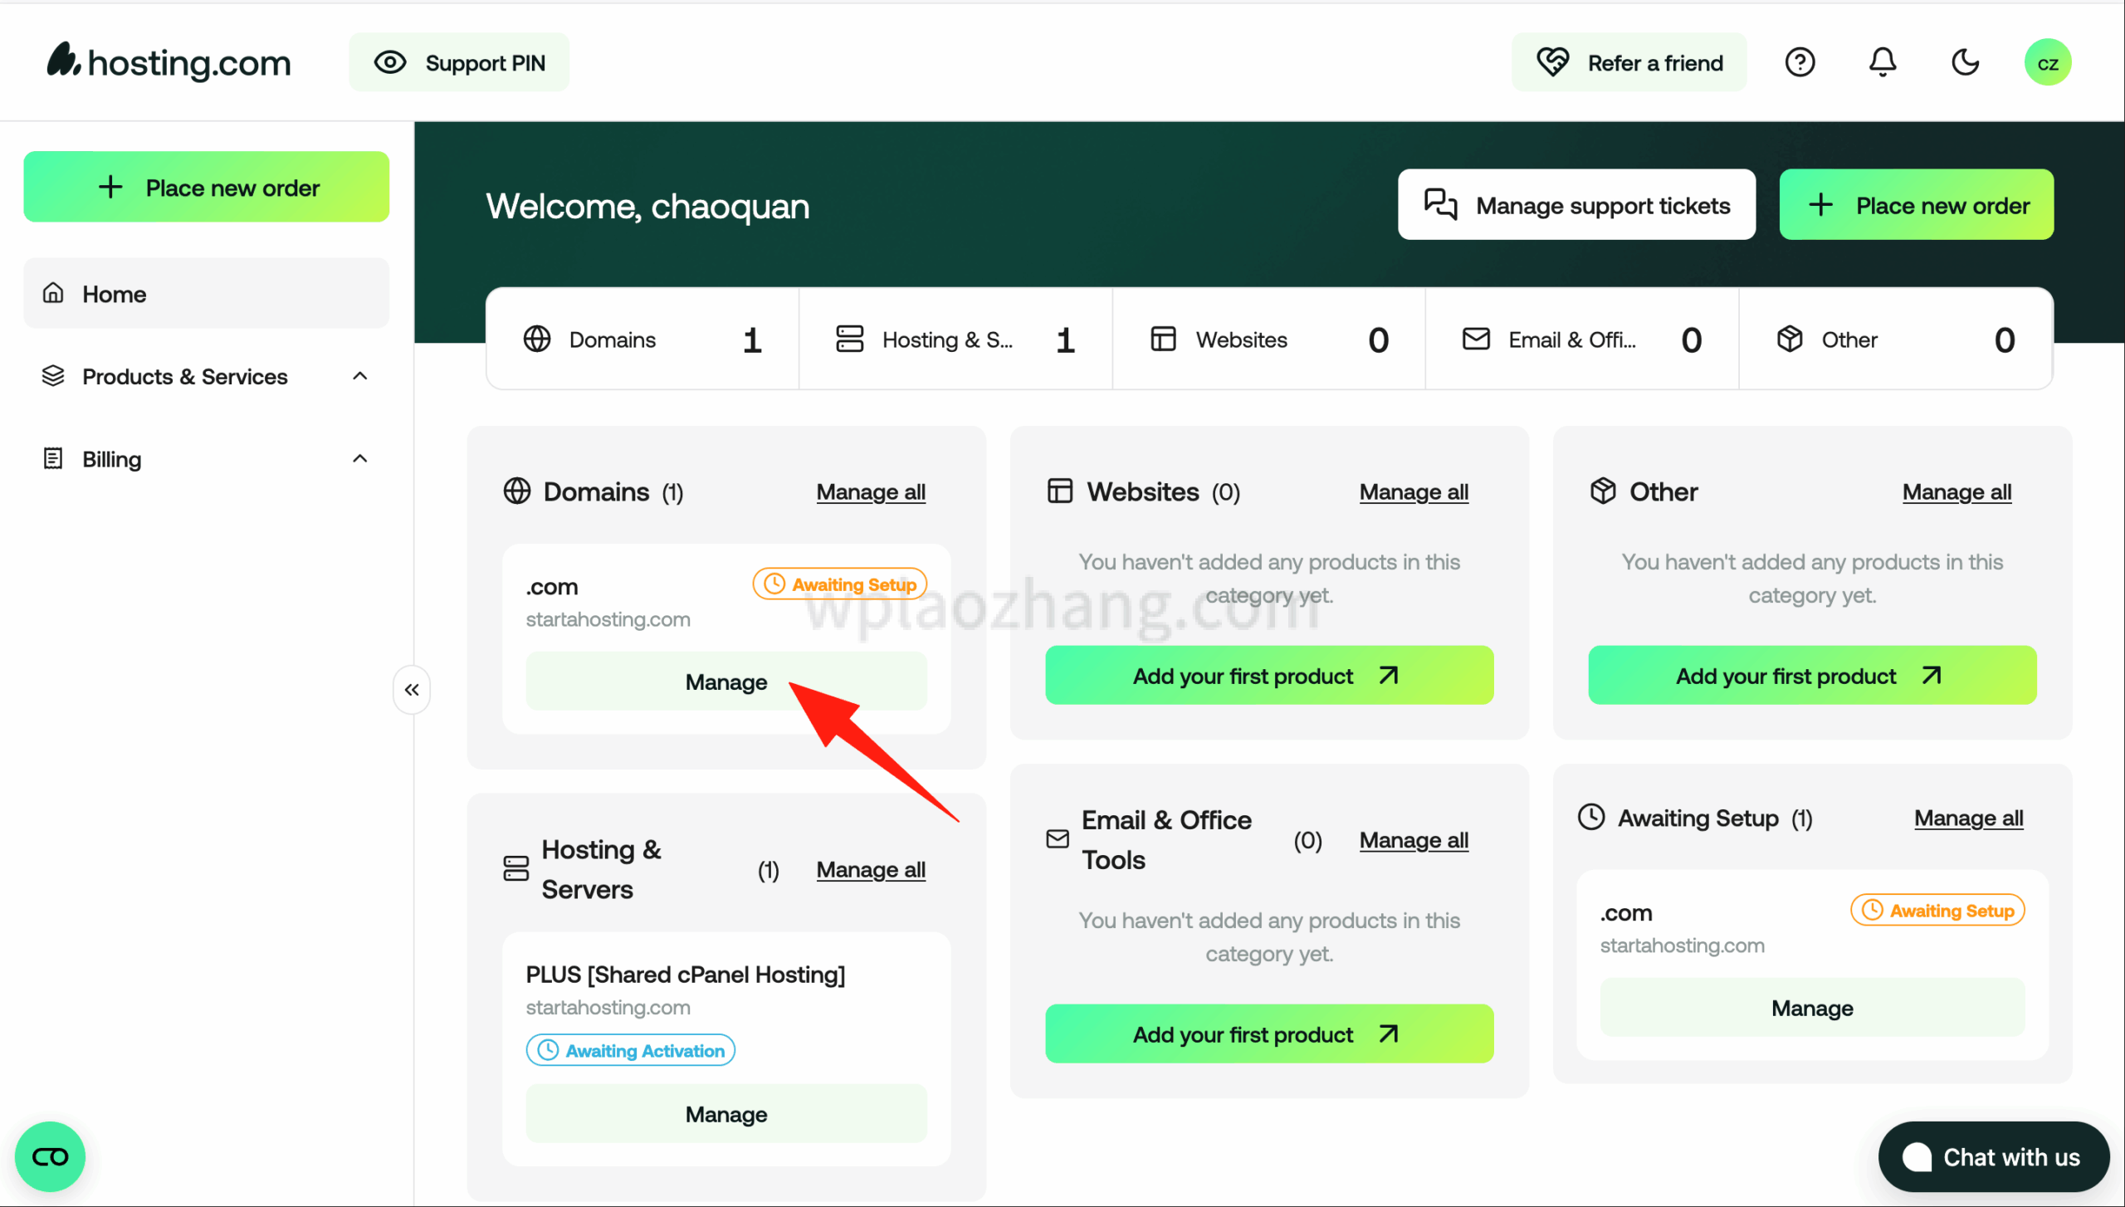Open the notifications bell
The width and height of the screenshot is (2125, 1207).
[1882, 62]
